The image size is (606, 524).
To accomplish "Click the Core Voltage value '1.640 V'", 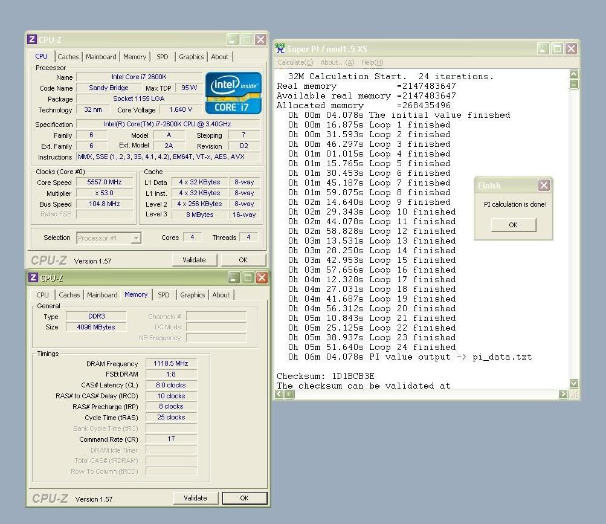I will pyautogui.click(x=181, y=110).
